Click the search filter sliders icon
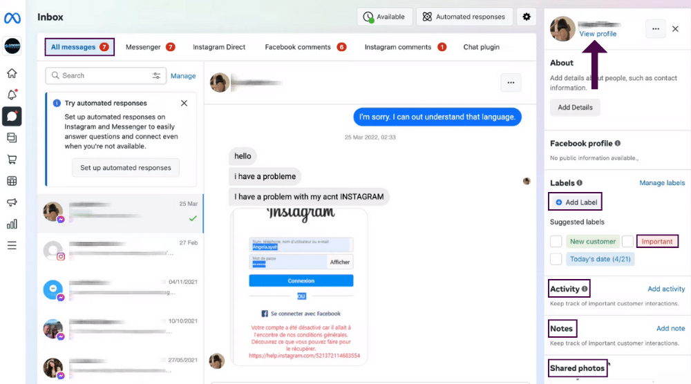Viewport: 691px width, 384px height. [x=156, y=76]
